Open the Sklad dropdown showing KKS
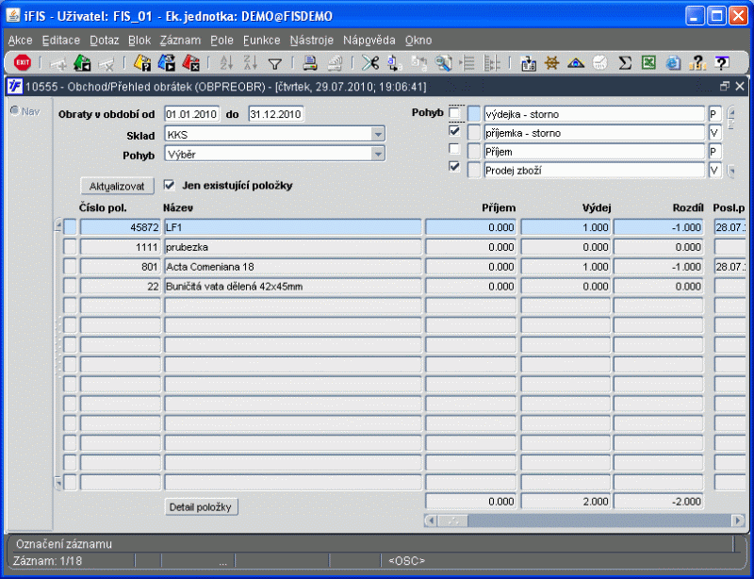Viewport: 754px width, 579px height. click(378, 134)
